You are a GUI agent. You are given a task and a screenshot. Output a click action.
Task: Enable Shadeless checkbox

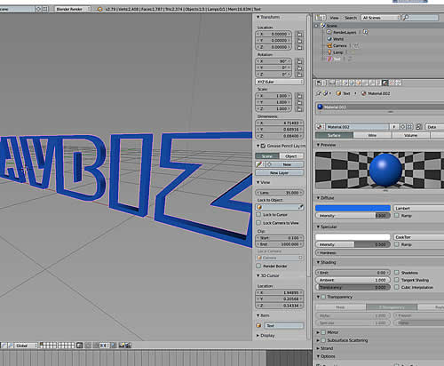(397, 273)
